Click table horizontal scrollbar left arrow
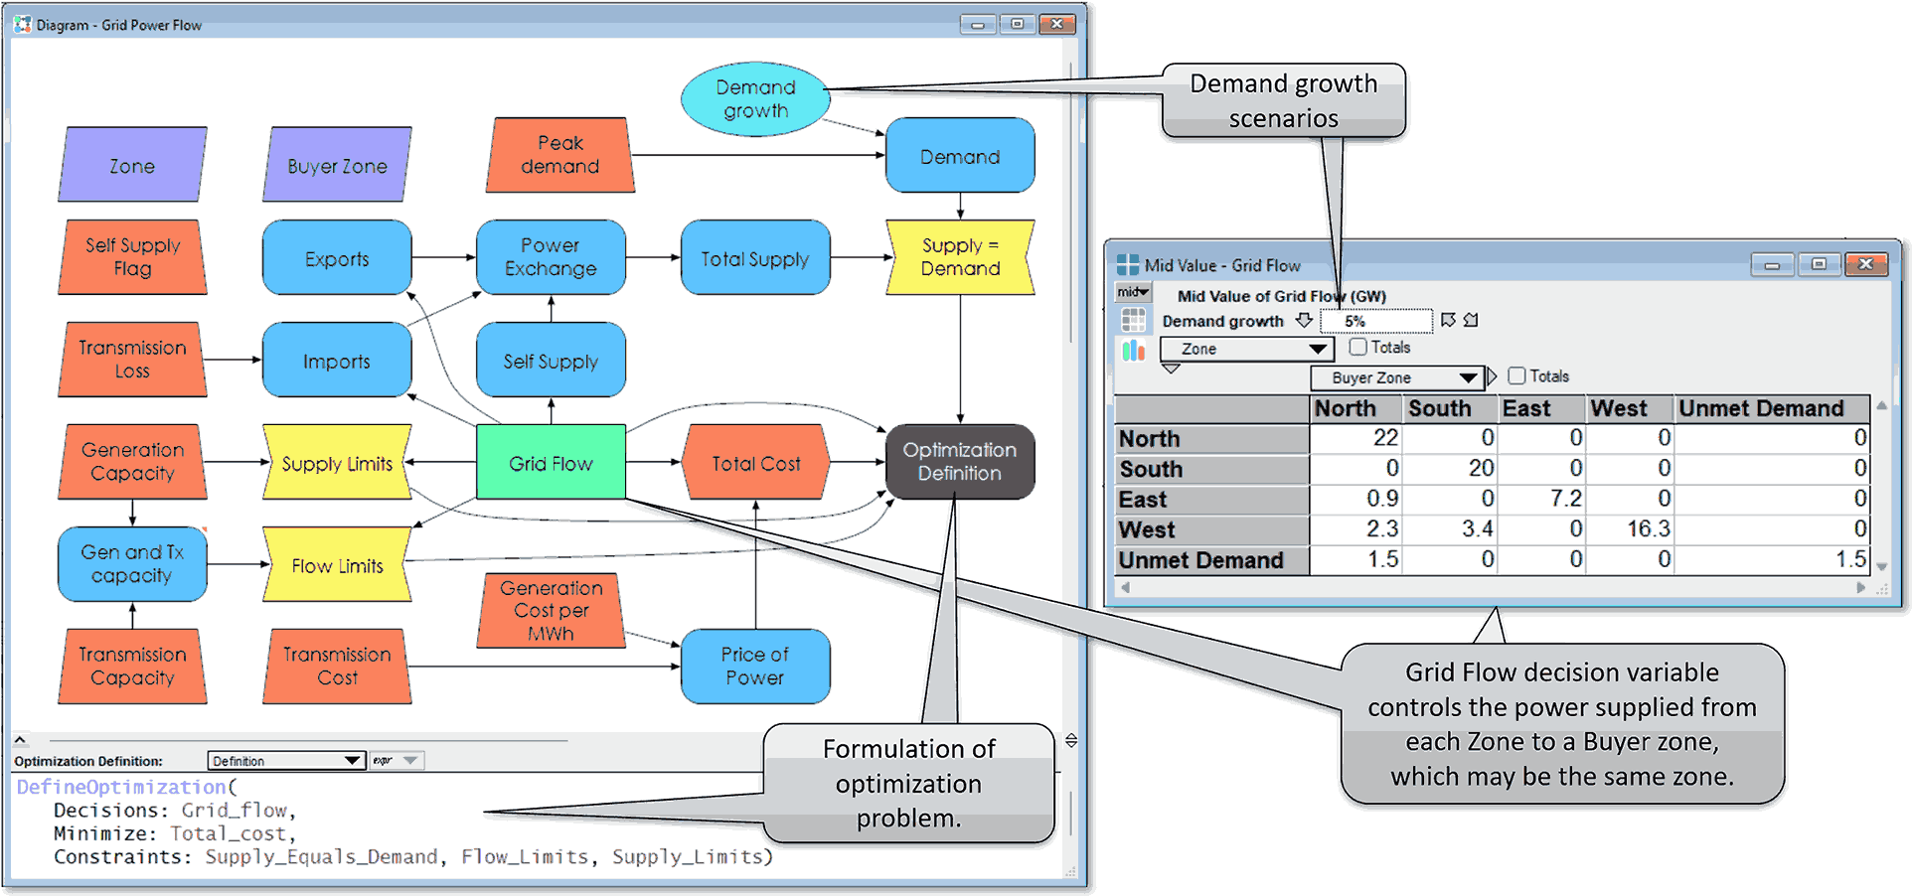The height and width of the screenshot is (896, 1912). [1125, 587]
